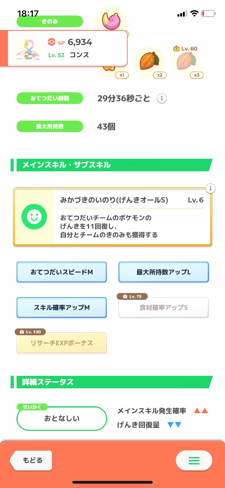
Task: Tap the おとなしい nature box
Action: (x=62, y=419)
